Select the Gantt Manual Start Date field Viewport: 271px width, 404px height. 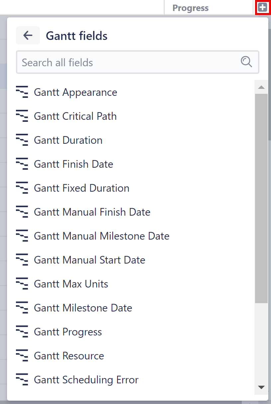pos(89,260)
